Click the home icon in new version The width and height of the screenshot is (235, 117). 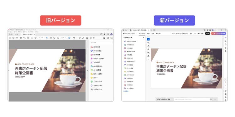pos(131,30)
